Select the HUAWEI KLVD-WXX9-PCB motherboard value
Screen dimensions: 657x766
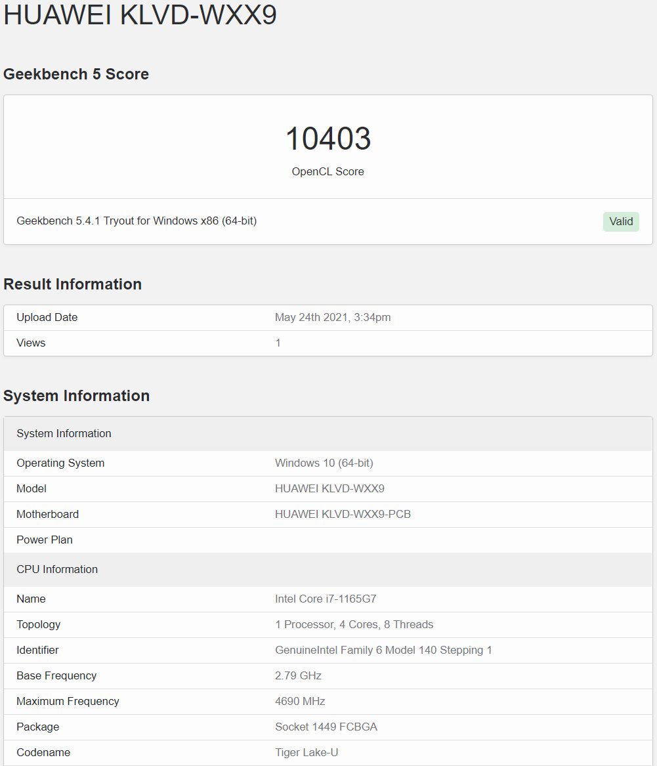click(x=343, y=514)
